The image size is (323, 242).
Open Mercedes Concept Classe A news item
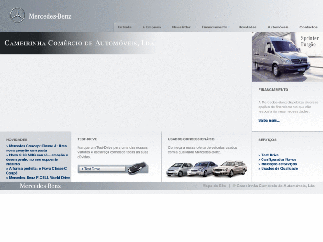(36, 148)
